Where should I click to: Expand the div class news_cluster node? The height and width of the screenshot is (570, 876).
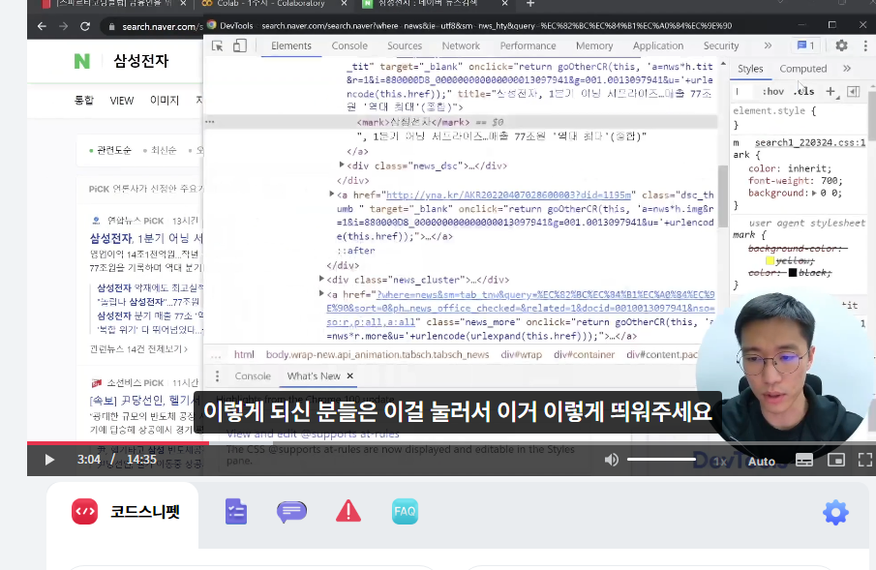(x=321, y=279)
